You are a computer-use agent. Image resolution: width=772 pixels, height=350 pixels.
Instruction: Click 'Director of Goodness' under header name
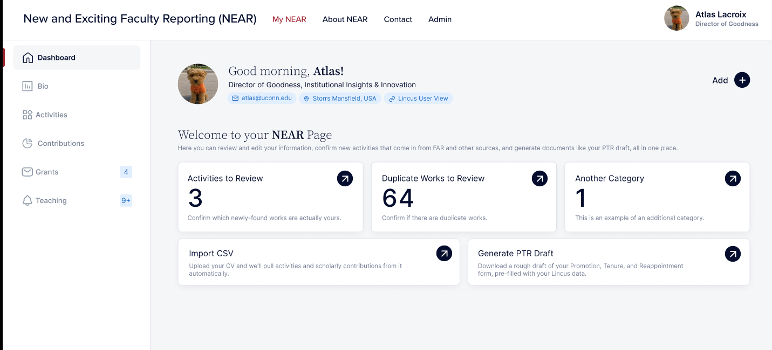pos(727,24)
